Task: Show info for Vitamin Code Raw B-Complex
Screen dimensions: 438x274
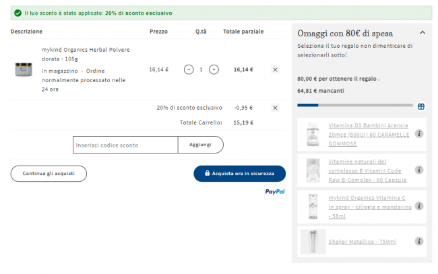Action: click(x=419, y=170)
